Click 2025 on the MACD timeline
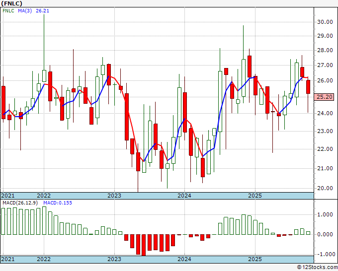 pyautogui.click(x=255, y=259)
